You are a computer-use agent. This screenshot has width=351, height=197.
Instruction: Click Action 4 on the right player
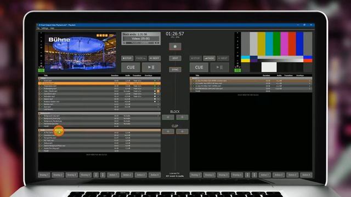pos(306,175)
